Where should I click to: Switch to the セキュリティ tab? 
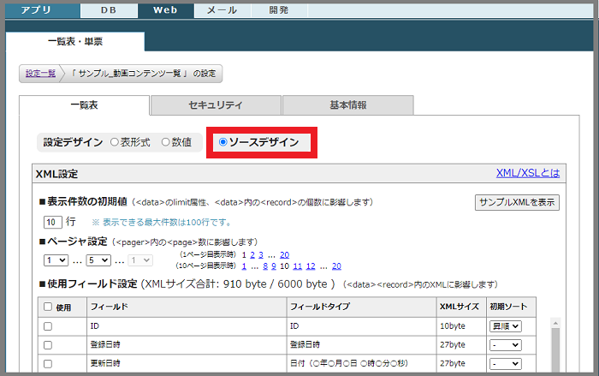click(x=216, y=105)
